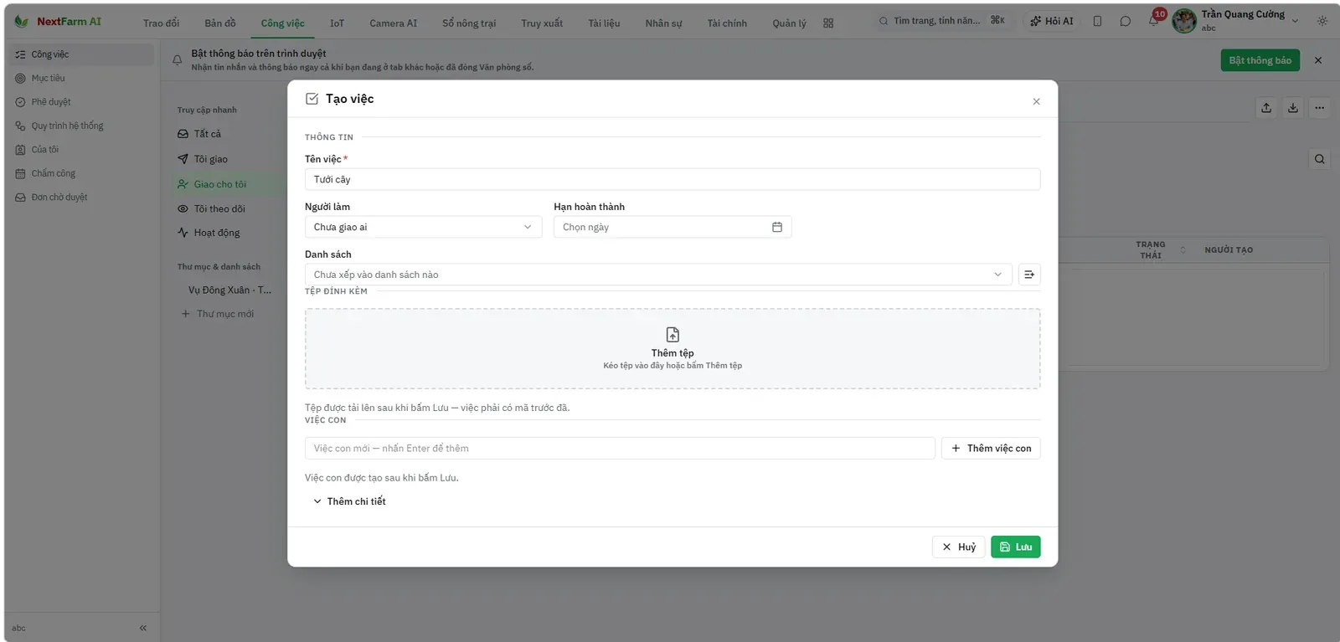Switch to the Bản đồ tab

220,23
